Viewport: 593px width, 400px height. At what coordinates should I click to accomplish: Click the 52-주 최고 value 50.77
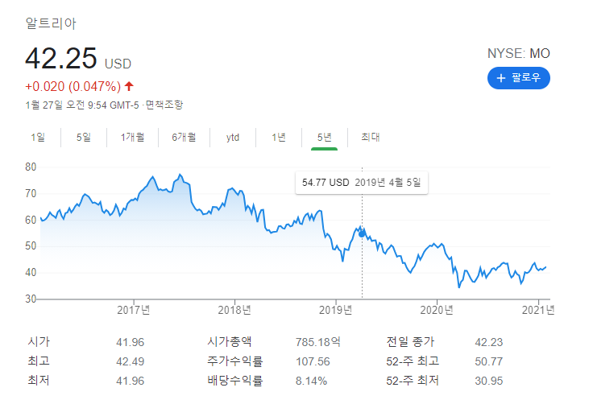(488, 361)
